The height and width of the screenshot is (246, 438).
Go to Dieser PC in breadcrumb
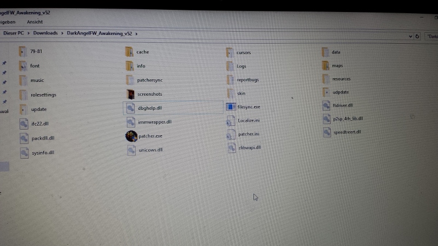point(13,33)
